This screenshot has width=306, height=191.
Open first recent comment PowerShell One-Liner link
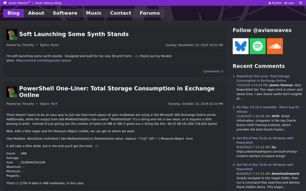263,79
